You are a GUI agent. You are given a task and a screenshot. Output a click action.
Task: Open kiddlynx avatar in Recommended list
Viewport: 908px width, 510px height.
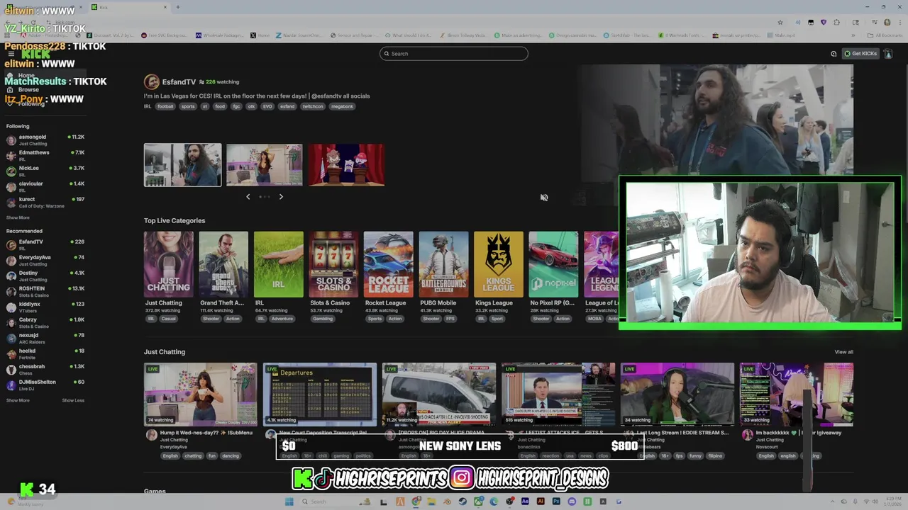coord(11,307)
